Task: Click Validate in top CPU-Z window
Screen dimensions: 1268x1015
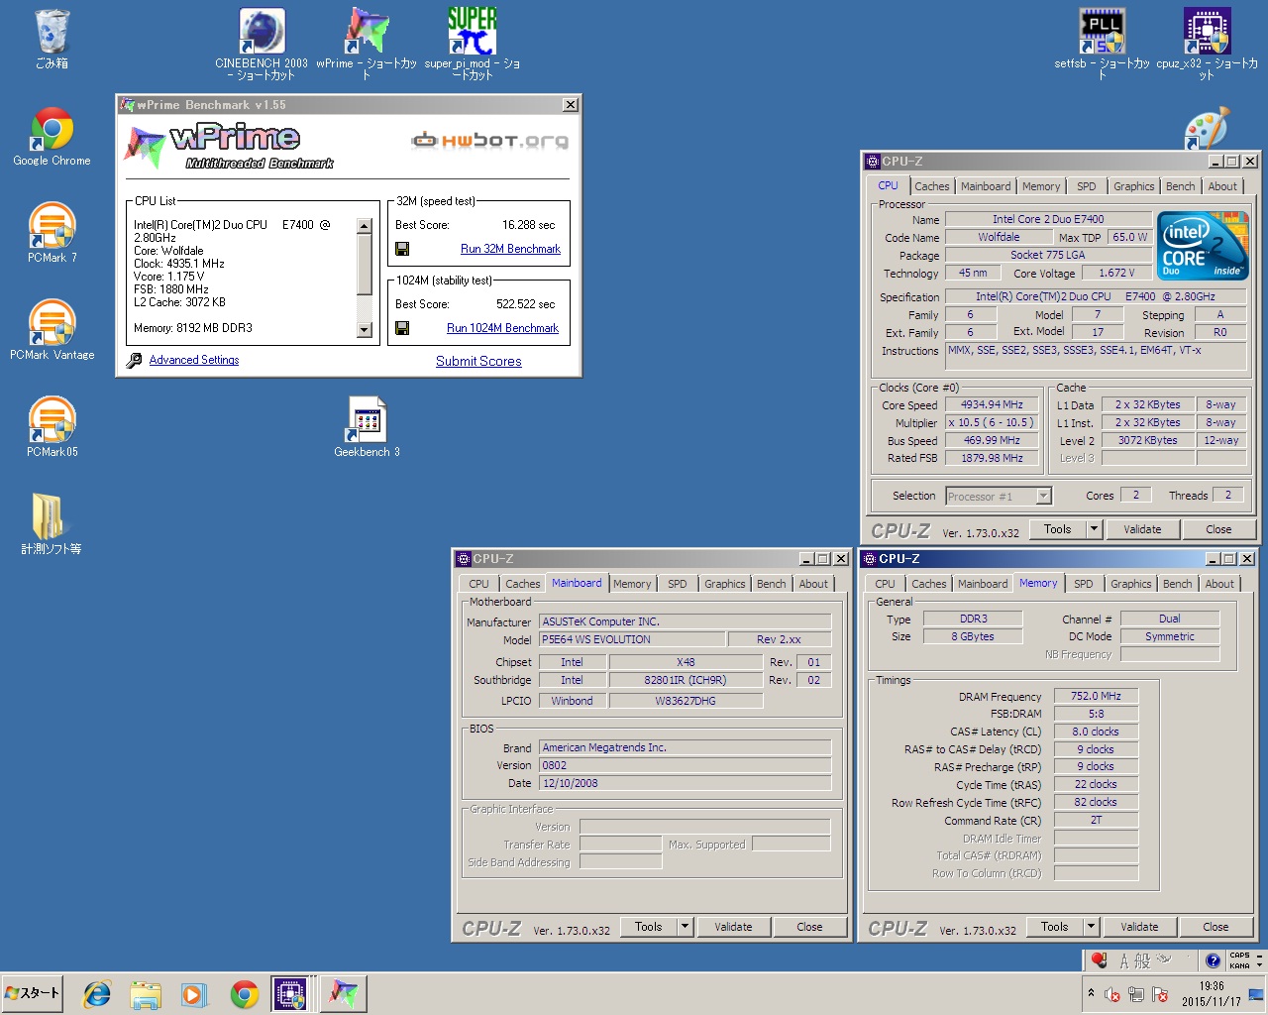Action: (1141, 529)
